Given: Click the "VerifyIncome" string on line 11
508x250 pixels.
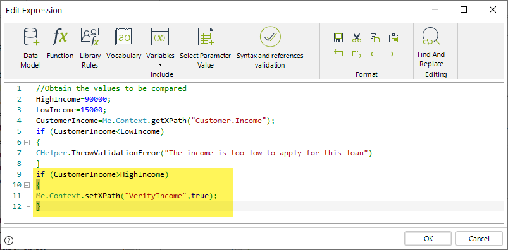Looking at the screenshot, I should click(156, 196).
